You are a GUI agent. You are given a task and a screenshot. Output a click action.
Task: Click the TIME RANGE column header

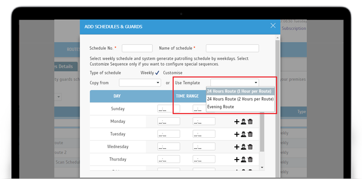[187, 96]
